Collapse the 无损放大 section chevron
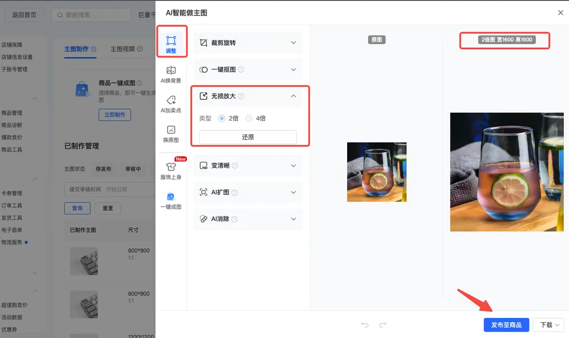This screenshot has width=569, height=338. pos(293,96)
